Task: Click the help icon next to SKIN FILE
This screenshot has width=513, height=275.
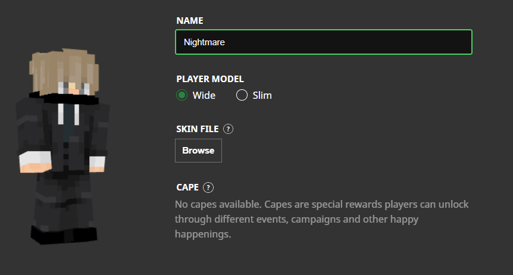Action: coord(229,129)
